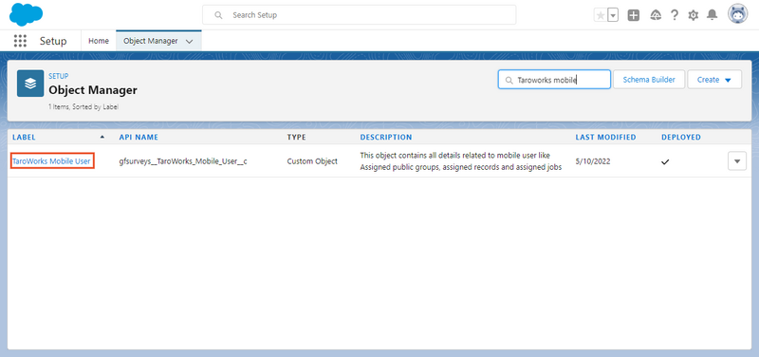Click the Salesforce cloud logo
This screenshot has height=357, width=759.
(27, 14)
